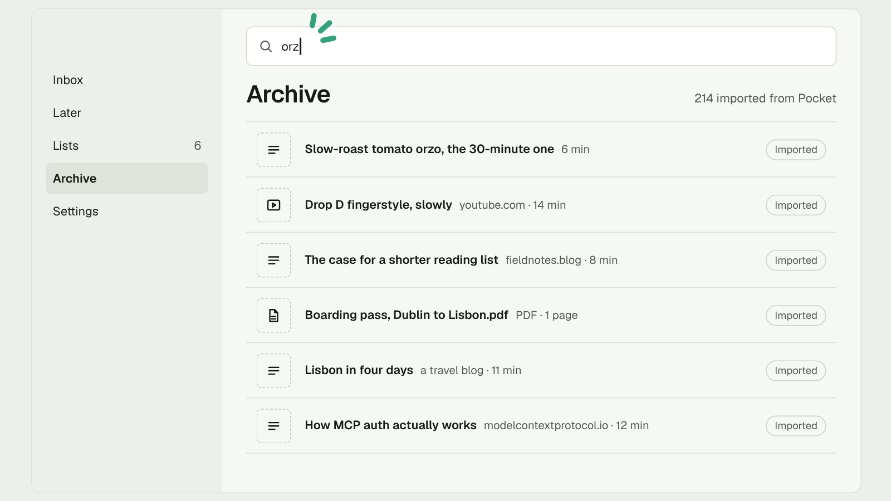Open "How MCP auth actually works"
Image resolution: width=891 pixels, height=501 pixels.
390,425
